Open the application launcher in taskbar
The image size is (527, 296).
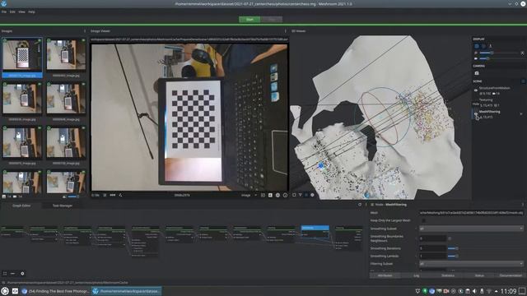[5, 291]
